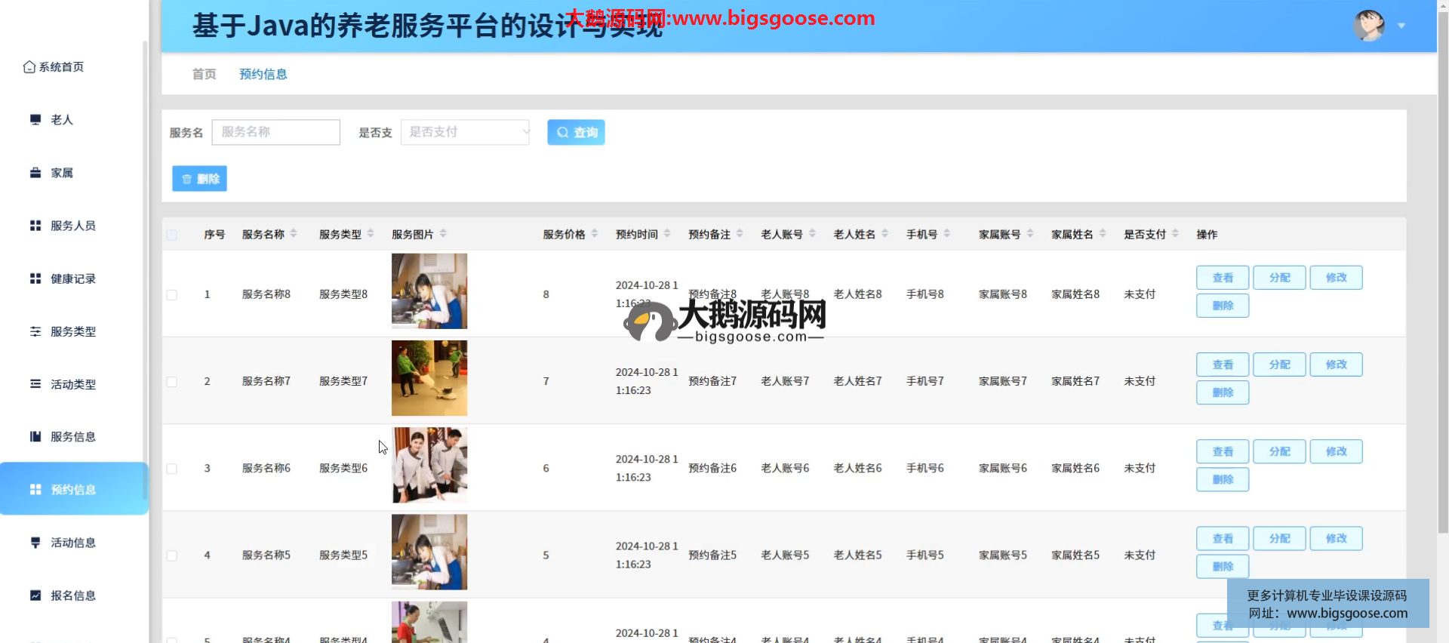The width and height of the screenshot is (1449, 643).
Task: Click the briefcase icon next to 家属
Action: pyautogui.click(x=35, y=173)
